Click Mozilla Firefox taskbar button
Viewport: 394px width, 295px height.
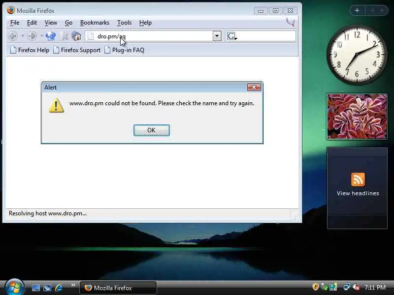118,288
